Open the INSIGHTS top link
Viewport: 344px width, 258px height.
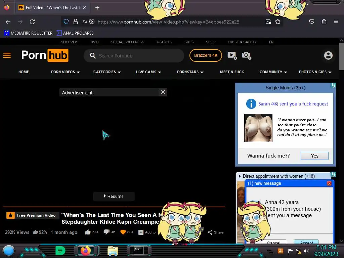coord(164,42)
